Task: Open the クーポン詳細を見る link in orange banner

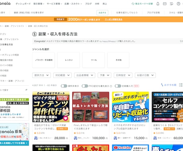Action: coord(114,19)
